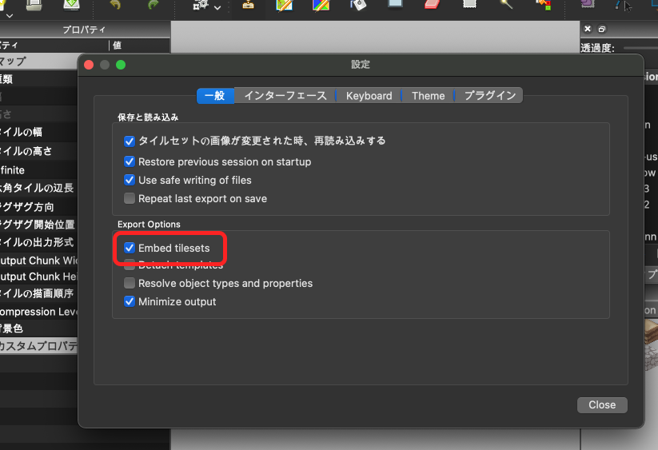Select the タイルの幅 property row
658x450 pixels.
pyautogui.click(x=39, y=132)
